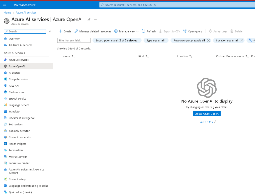The height and width of the screenshot is (195, 255).
Task: Click the QnA maker (classic) icon
Action: point(5,192)
